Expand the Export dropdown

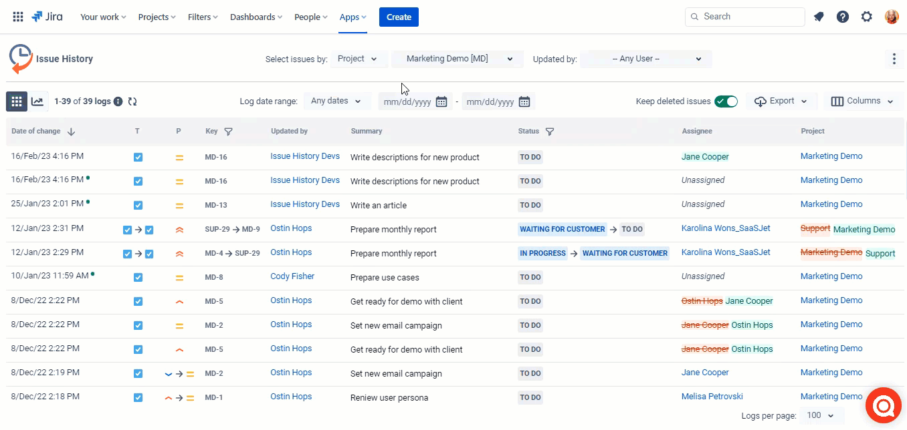[x=781, y=101]
